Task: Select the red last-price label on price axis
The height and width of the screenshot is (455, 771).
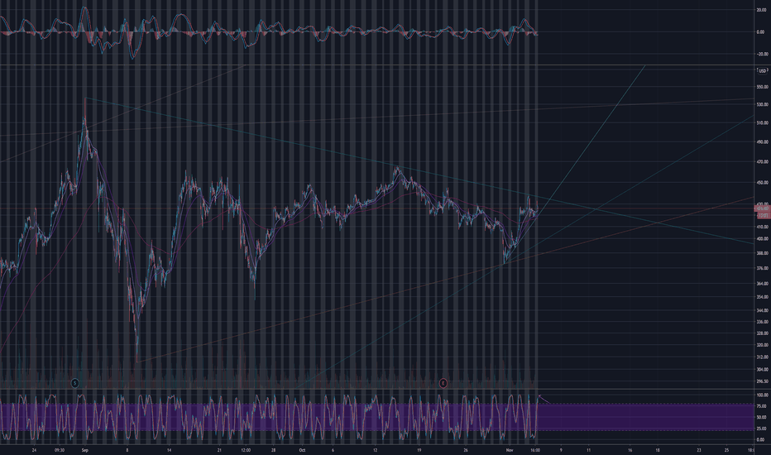Action: 762,208
